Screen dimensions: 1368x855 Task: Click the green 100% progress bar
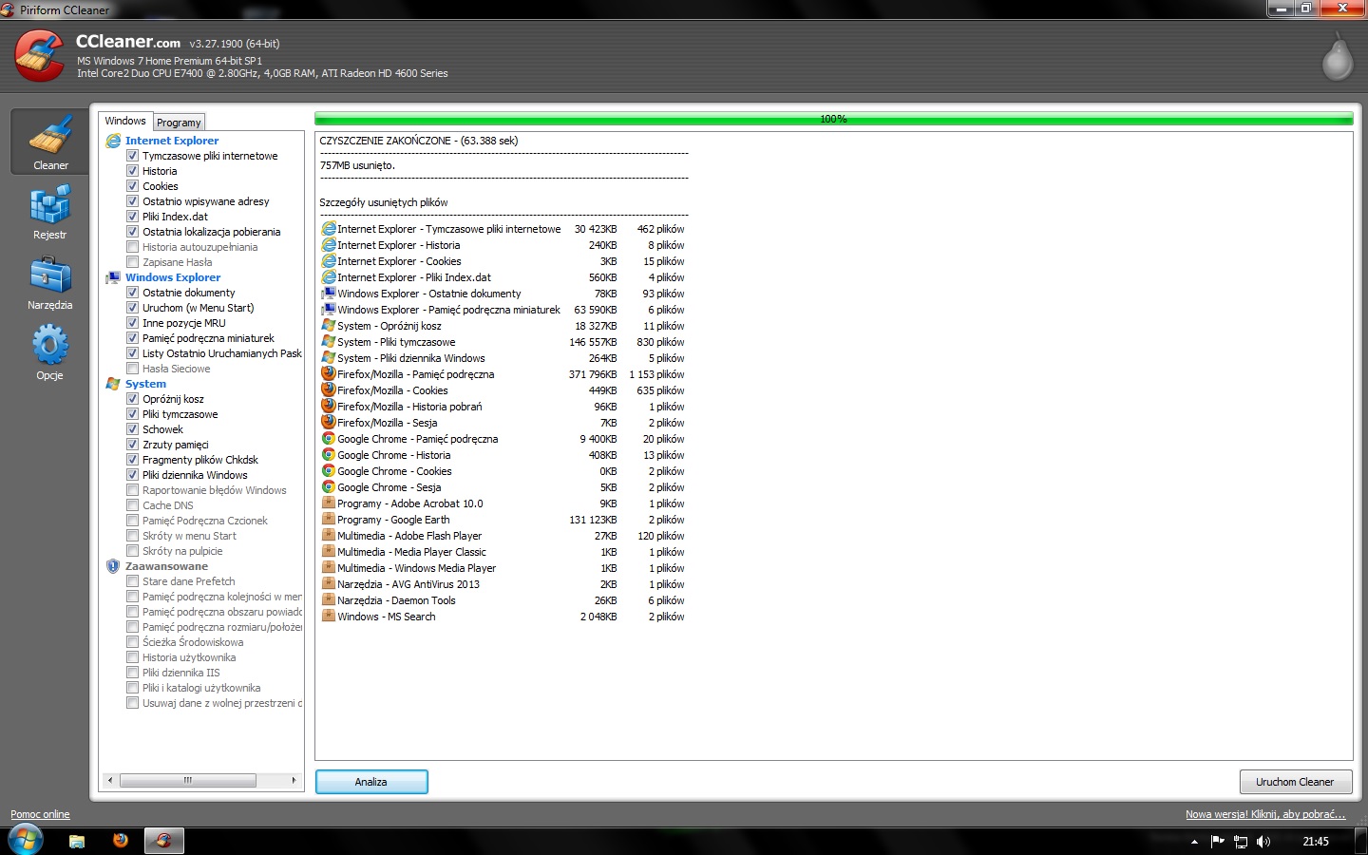(834, 119)
